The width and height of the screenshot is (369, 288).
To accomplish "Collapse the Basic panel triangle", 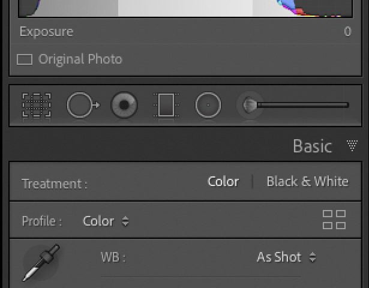I will [x=352, y=145].
